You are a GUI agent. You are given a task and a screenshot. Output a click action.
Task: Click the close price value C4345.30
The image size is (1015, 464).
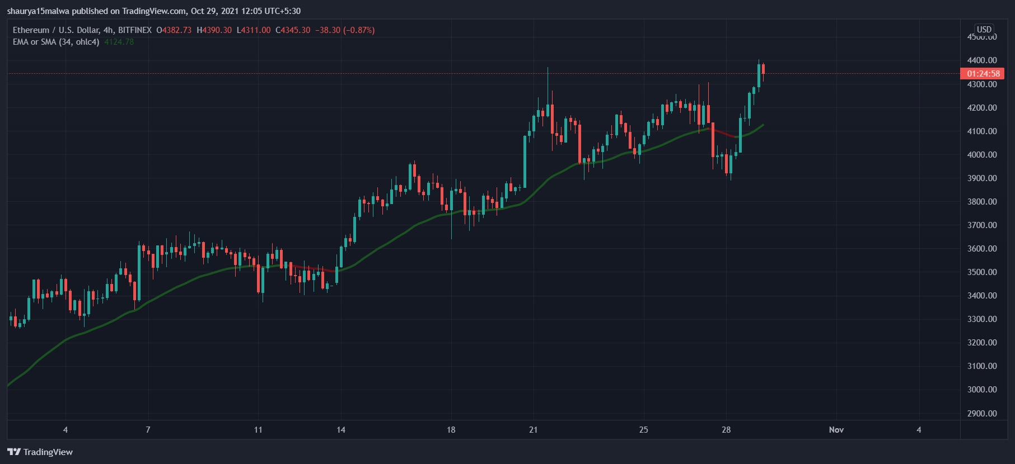[x=293, y=30]
